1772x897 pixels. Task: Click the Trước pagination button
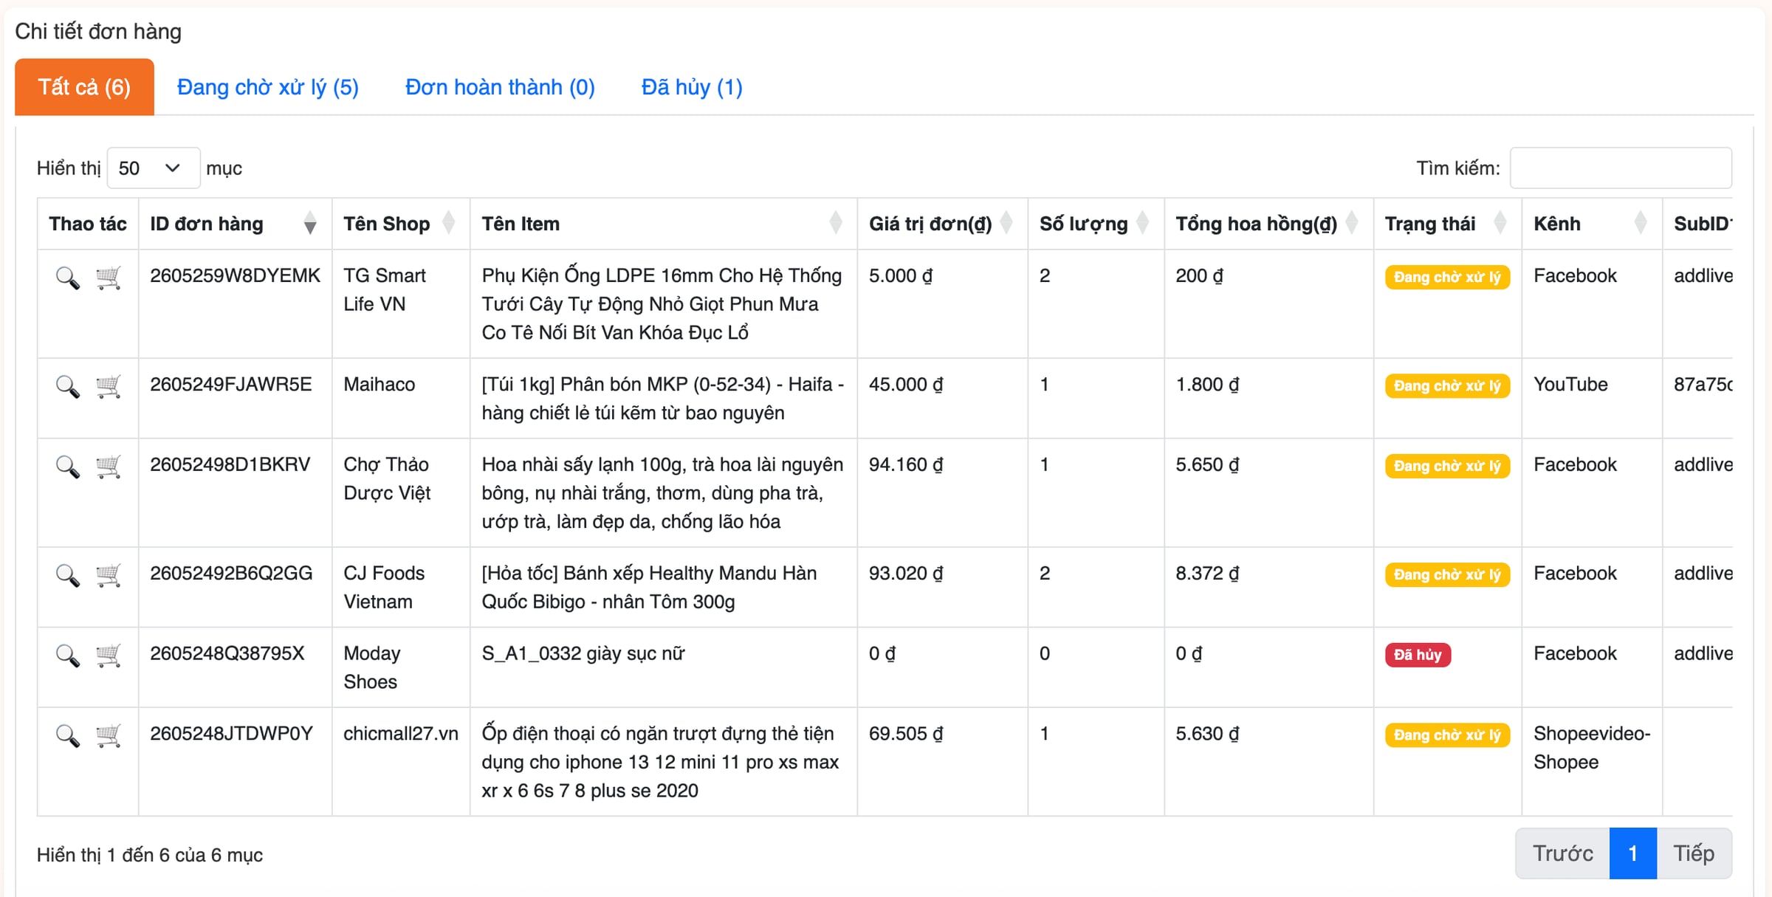(1562, 853)
